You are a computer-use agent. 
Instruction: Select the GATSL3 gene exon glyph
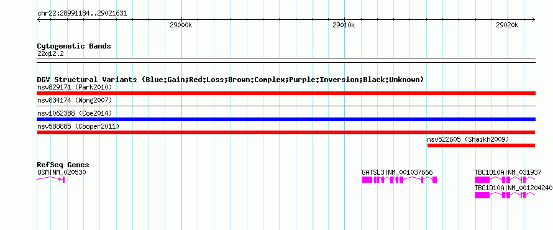400,180
